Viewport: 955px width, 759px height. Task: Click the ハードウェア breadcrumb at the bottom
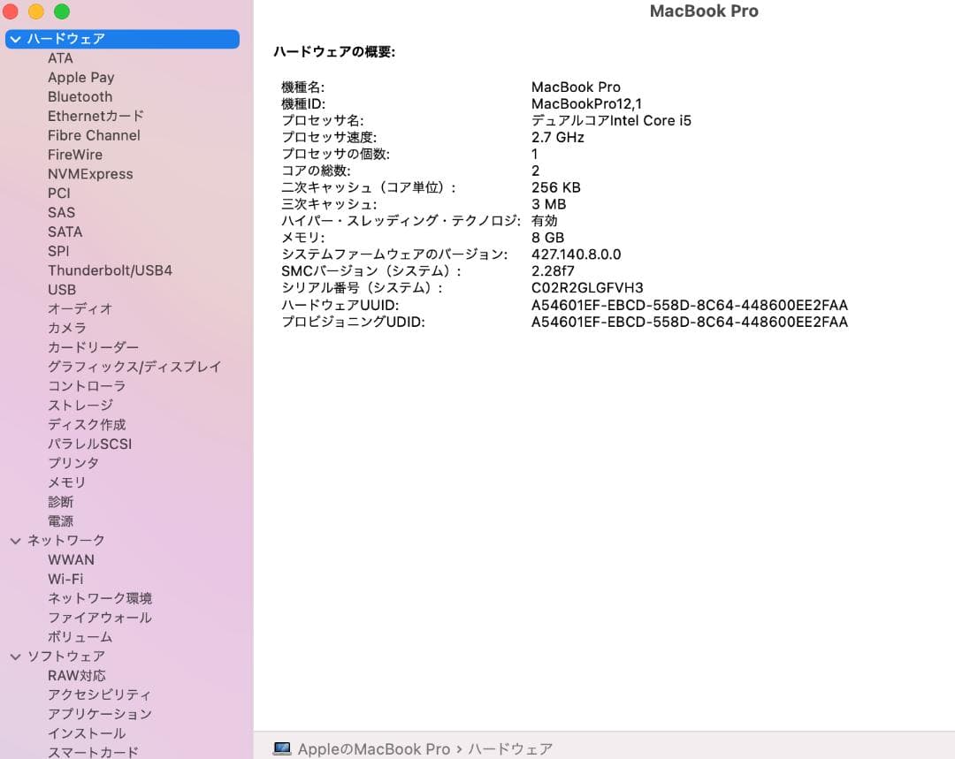pos(509,748)
